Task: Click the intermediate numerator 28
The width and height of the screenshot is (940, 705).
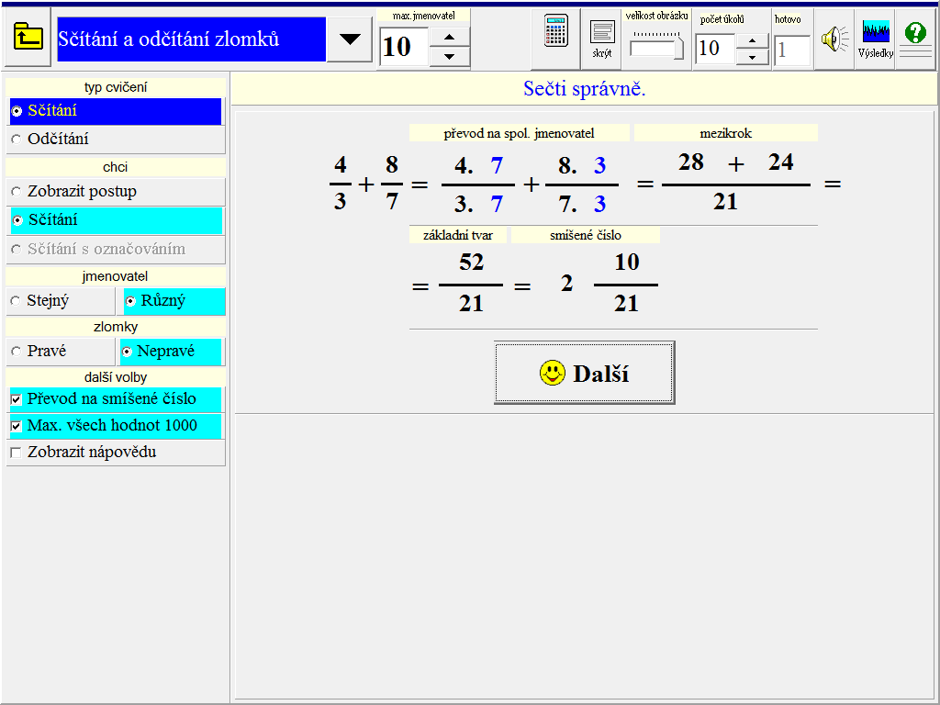Action: [690, 162]
